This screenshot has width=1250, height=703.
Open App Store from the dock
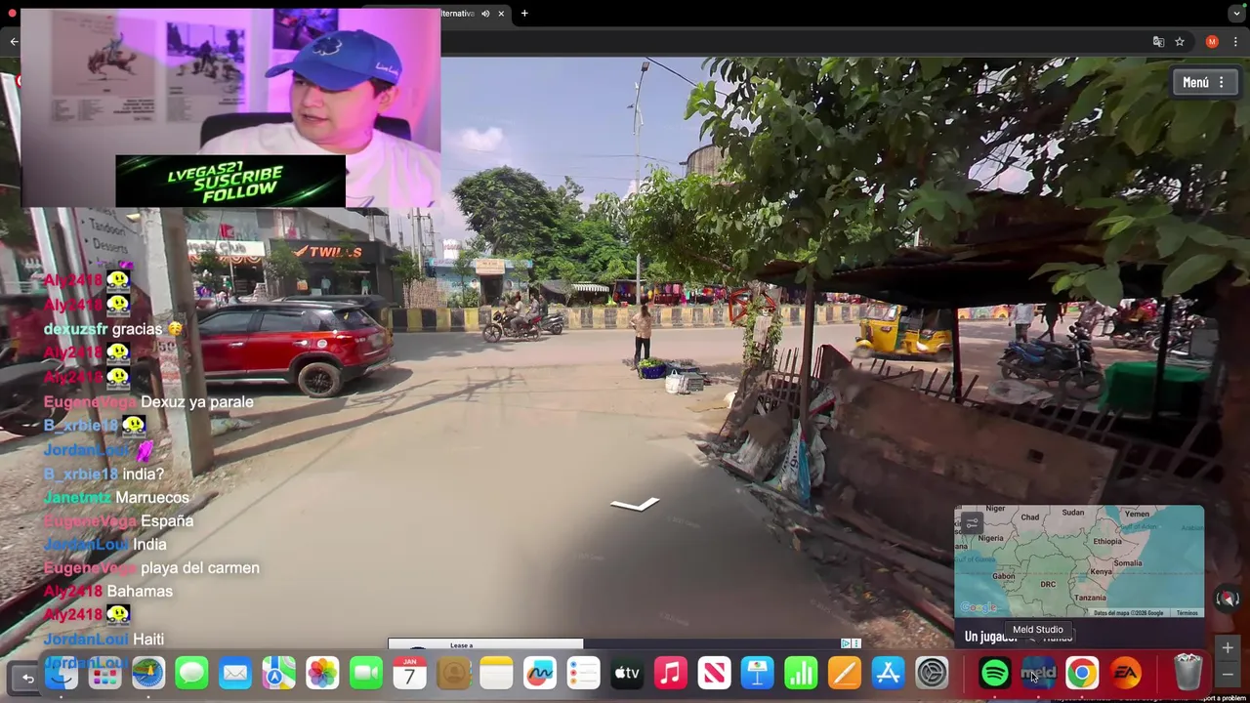tap(888, 674)
